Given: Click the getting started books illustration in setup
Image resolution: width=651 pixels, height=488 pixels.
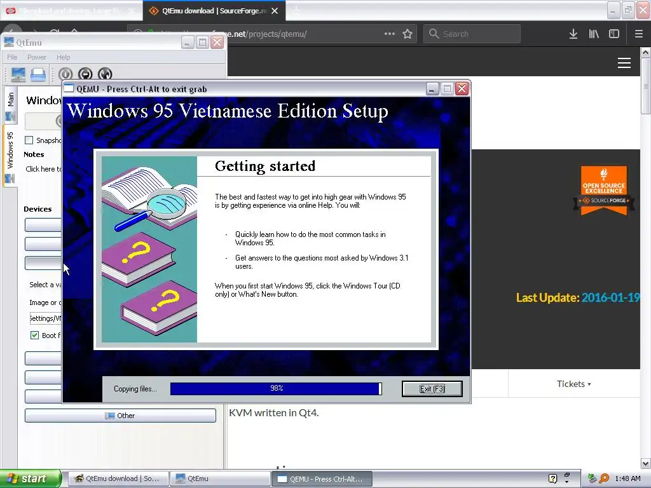Looking at the screenshot, I should (149, 249).
